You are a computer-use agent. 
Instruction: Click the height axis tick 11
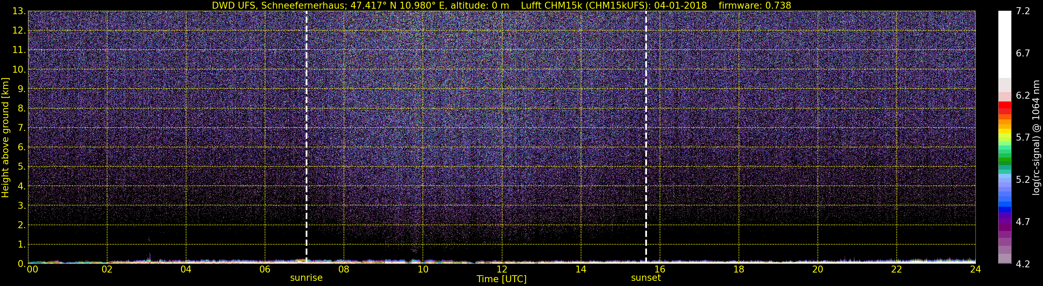click(19, 50)
